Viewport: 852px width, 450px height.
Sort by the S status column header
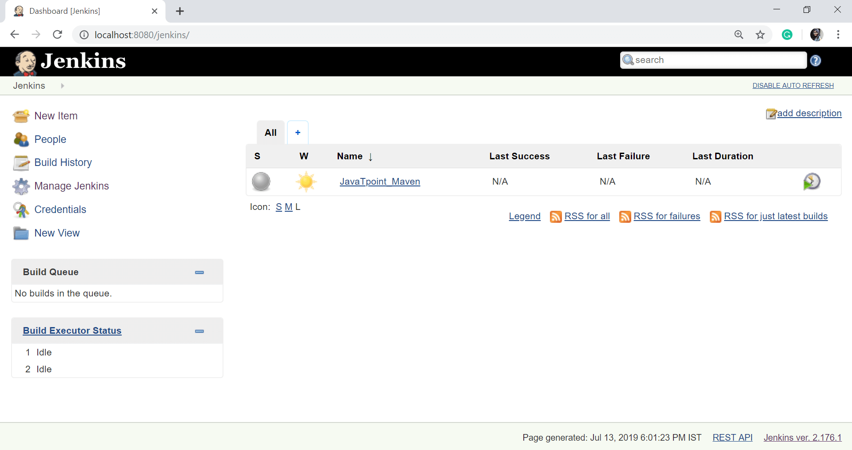(257, 156)
